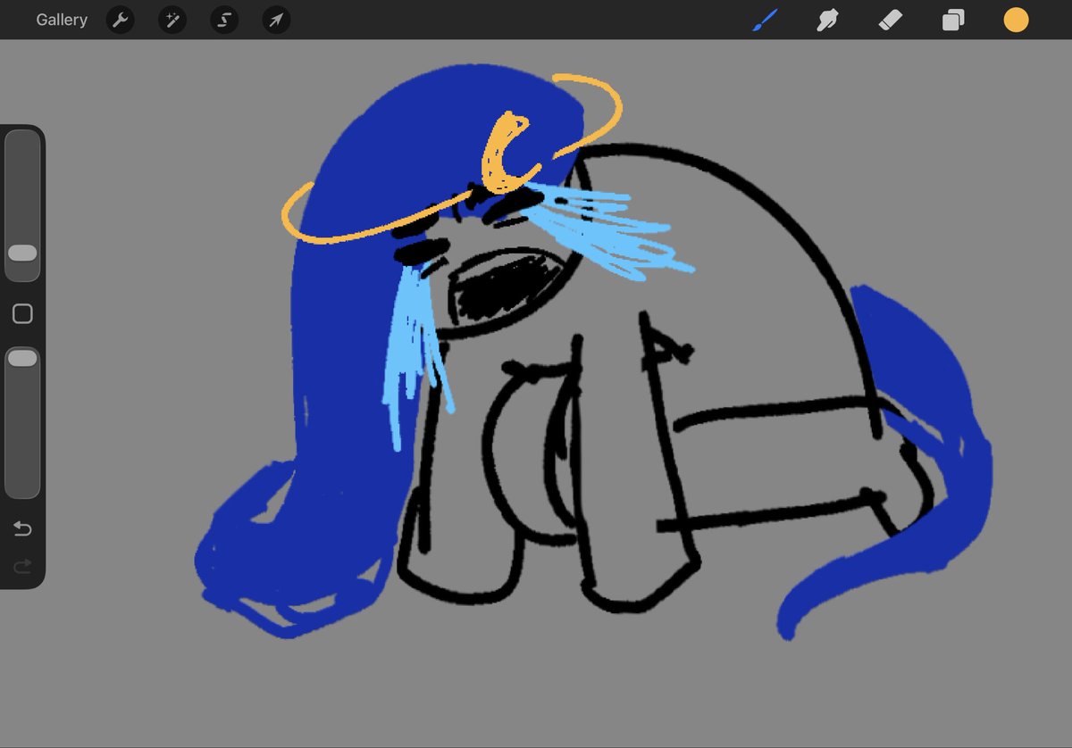The width and height of the screenshot is (1072, 748).
Task: Open the Gallery view
Action: [x=62, y=20]
